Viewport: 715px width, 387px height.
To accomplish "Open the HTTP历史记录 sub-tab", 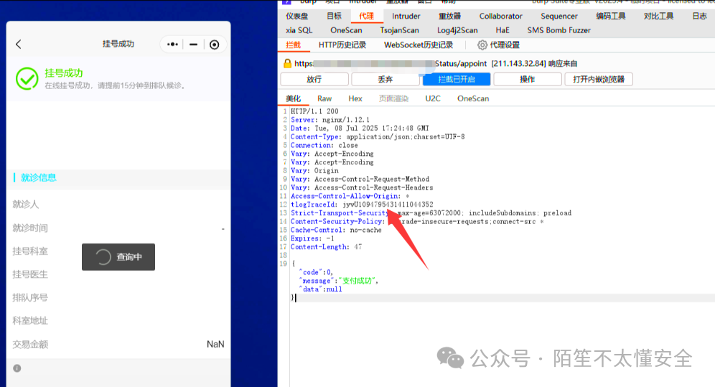I will point(342,45).
